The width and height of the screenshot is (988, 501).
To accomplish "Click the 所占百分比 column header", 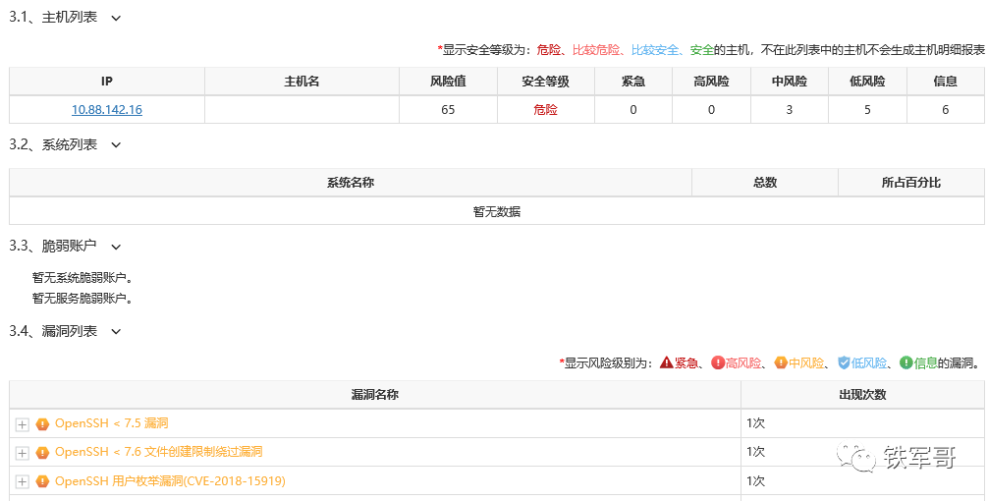I will [x=911, y=183].
